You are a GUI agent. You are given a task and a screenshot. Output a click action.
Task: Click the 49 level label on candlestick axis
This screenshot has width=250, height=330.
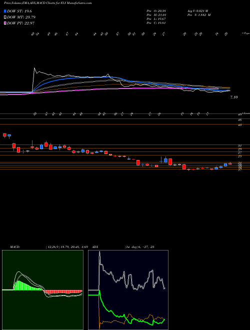[x=239, y=114]
